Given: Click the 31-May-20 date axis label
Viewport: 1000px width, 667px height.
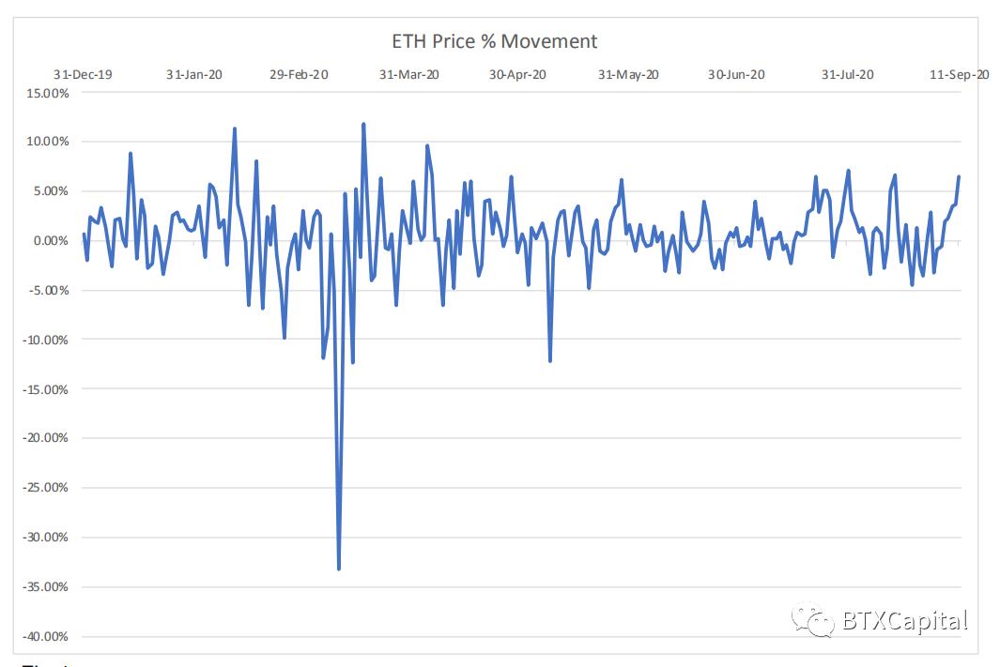Looking at the screenshot, I should [628, 74].
